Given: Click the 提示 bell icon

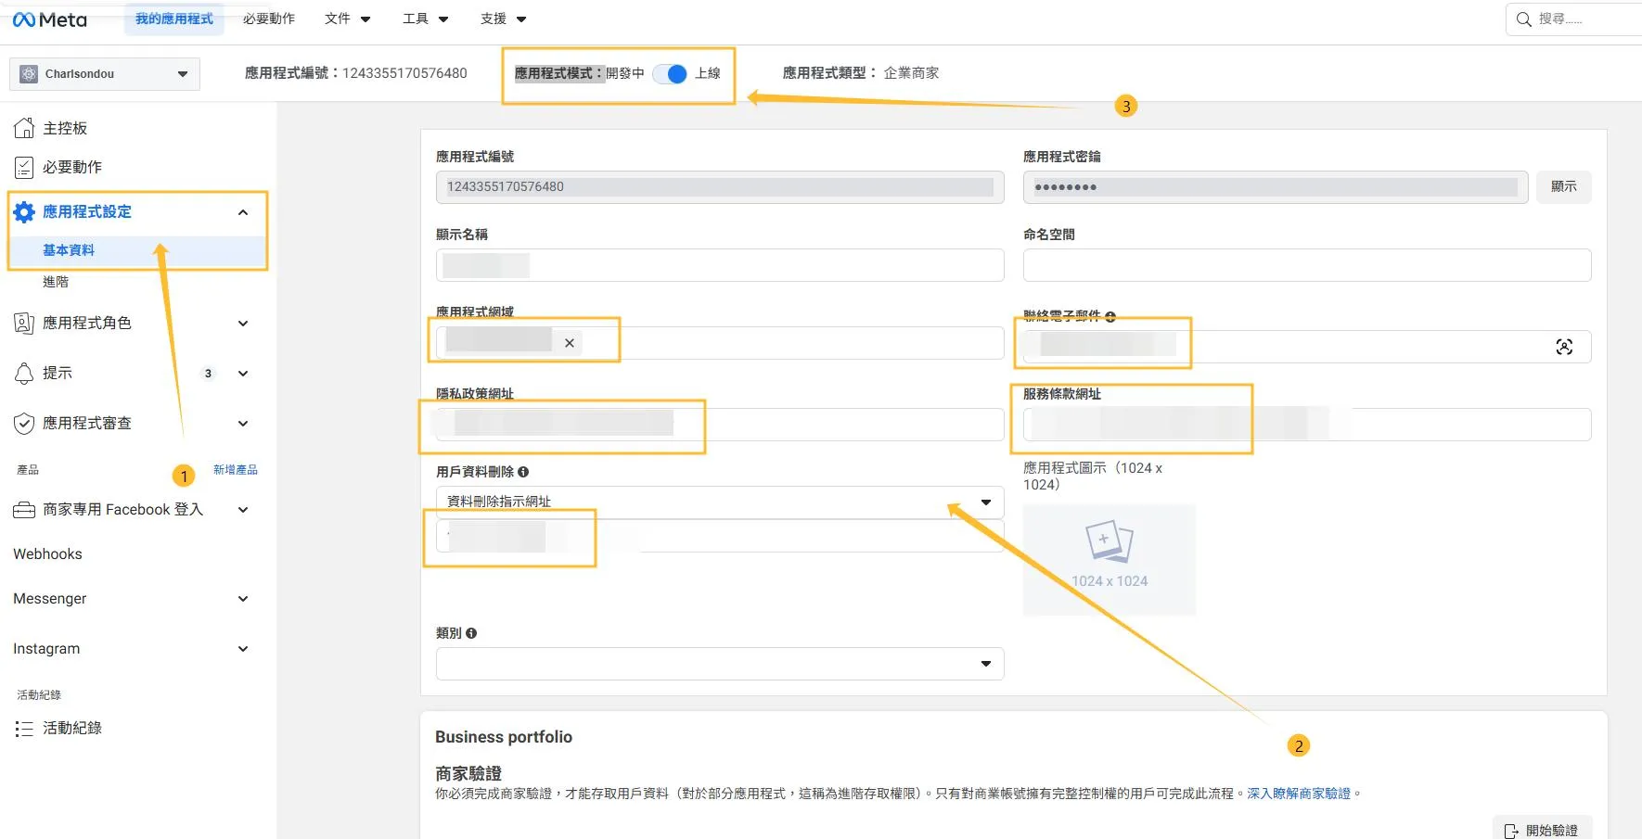Looking at the screenshot, I should point(24,373).
